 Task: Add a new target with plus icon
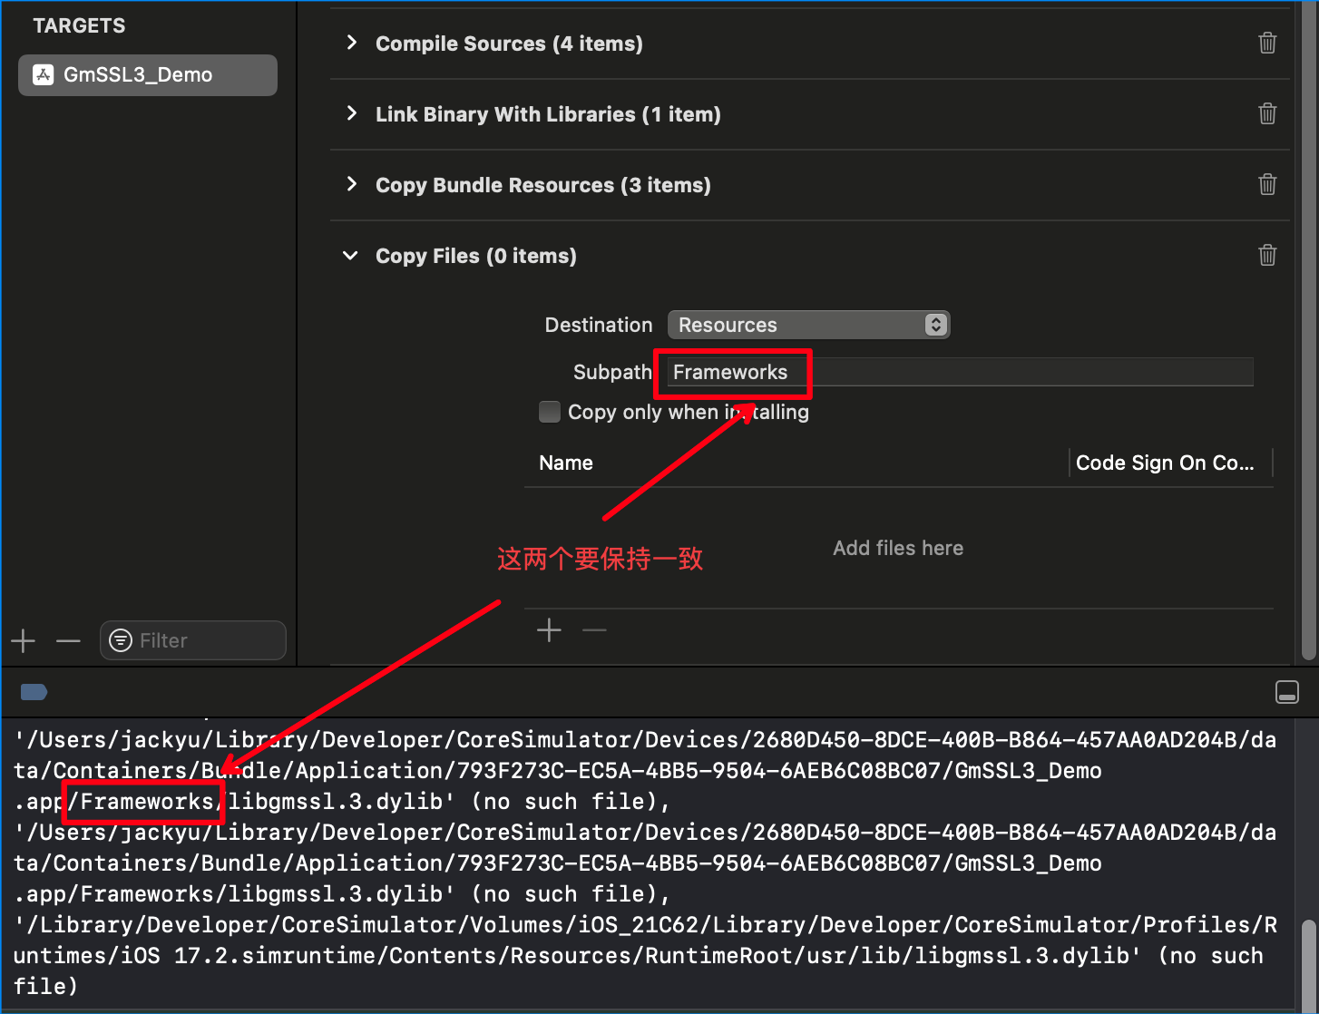coord(24,641)
